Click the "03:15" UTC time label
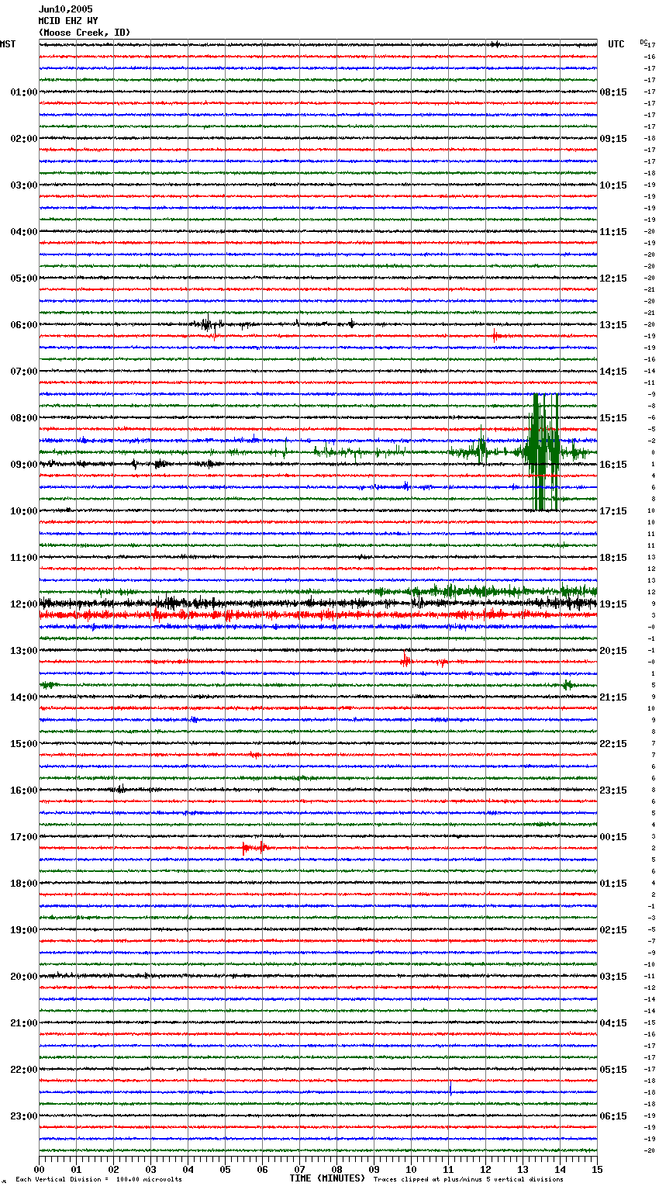 point(613,977)
